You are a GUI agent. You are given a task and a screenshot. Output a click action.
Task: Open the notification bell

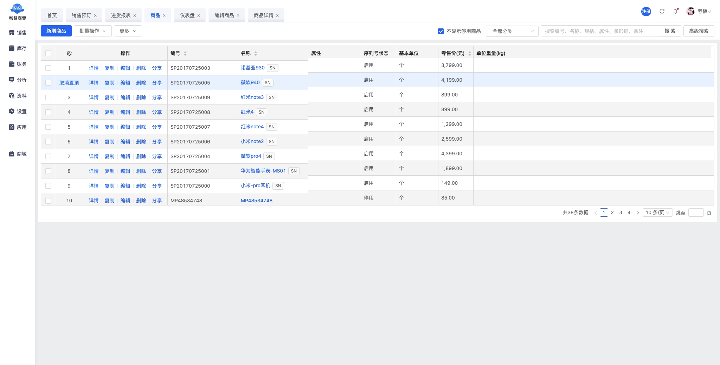click(675, 11)
